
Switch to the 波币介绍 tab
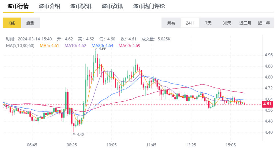(49, 6)
